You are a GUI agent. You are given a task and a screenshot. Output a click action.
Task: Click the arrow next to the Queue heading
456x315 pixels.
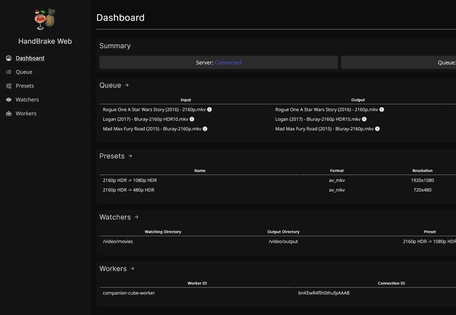point(127,85)
